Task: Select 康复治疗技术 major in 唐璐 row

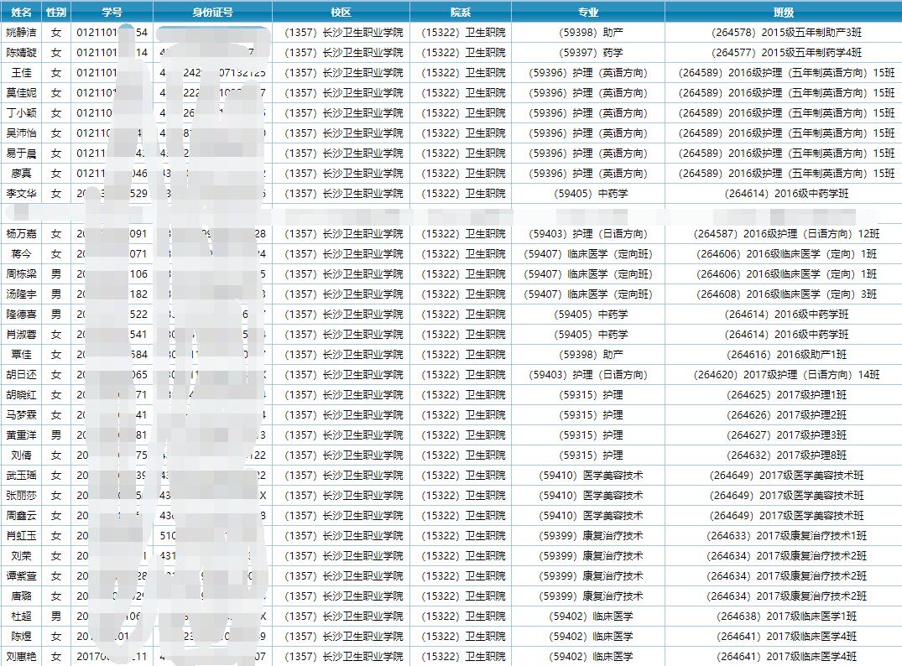Action: tap(588, 596)
